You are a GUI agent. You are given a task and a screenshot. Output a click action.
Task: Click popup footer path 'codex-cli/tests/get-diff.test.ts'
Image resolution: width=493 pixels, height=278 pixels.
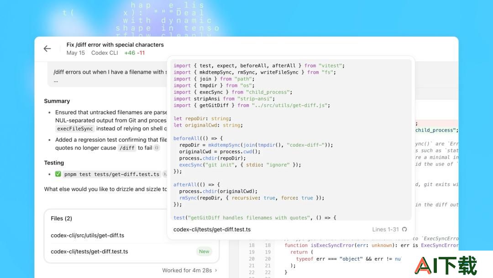(212, 230)
